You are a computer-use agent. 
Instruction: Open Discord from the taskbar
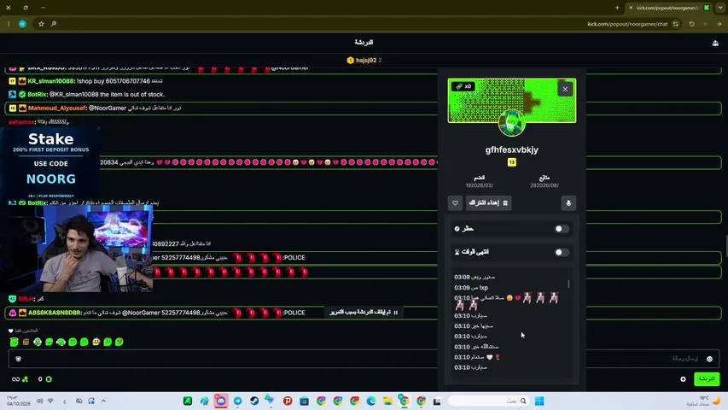tap(221, 401)
